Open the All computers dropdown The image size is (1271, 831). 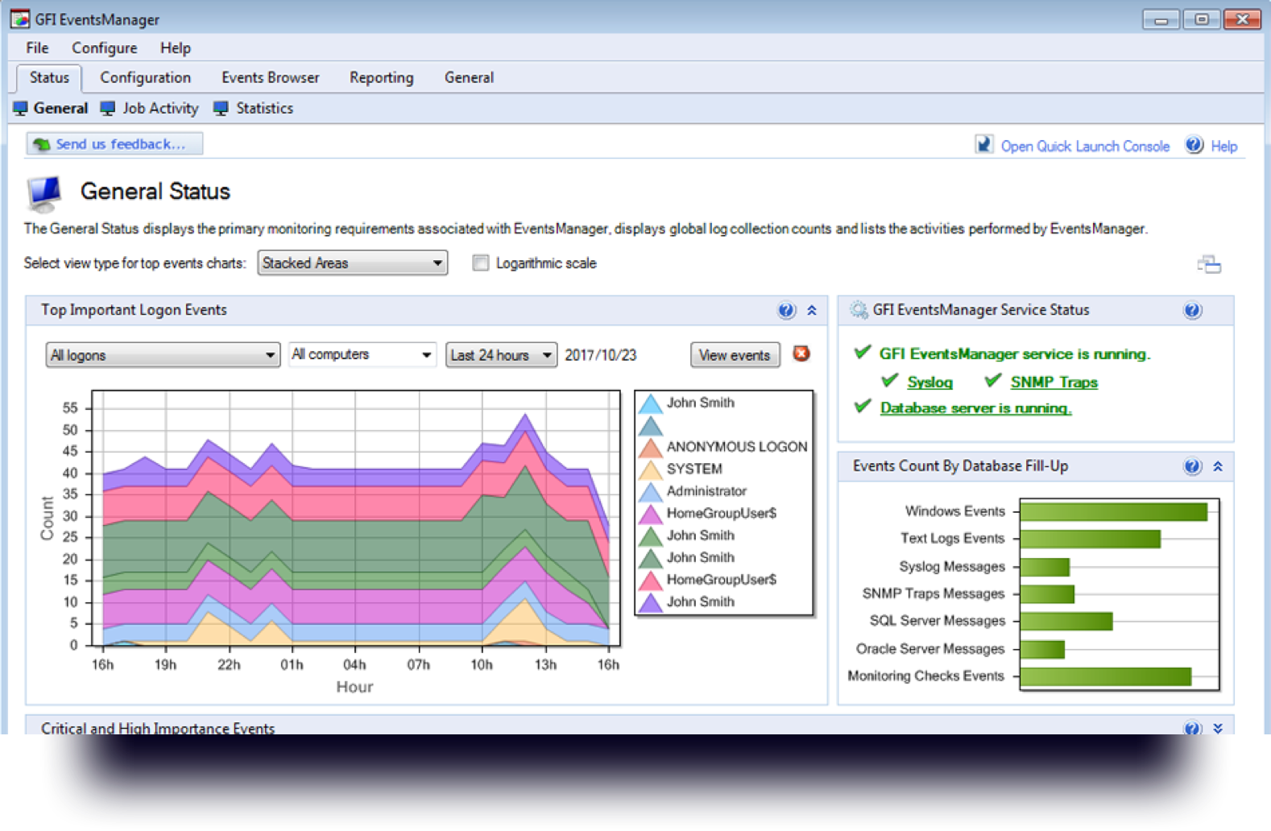pos(362,354)
